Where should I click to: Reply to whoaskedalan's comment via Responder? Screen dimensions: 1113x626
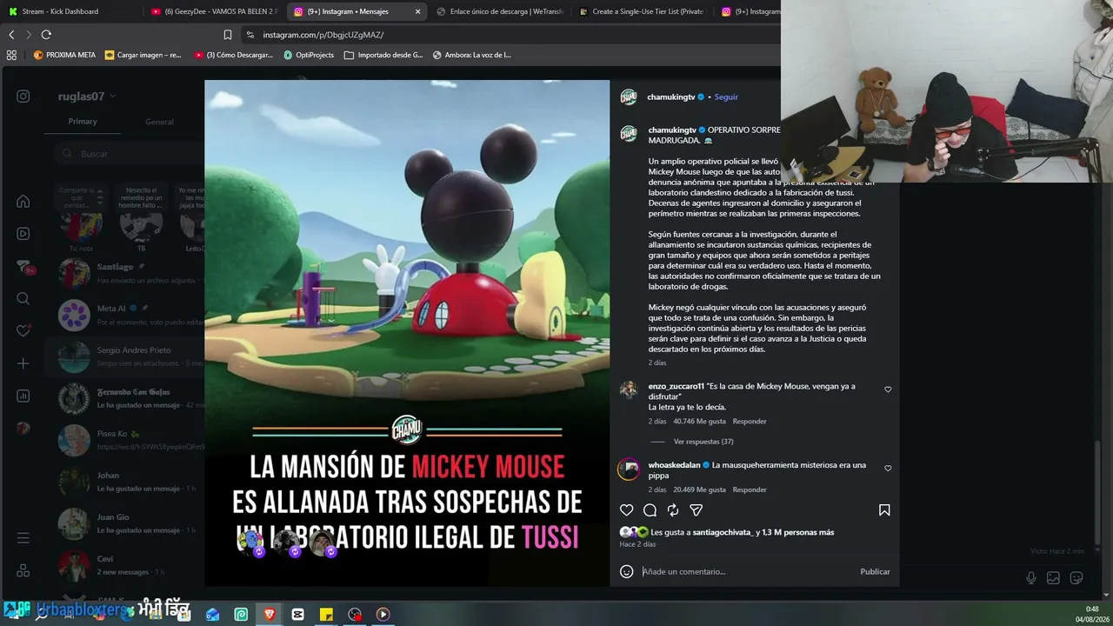coord(750,489)
